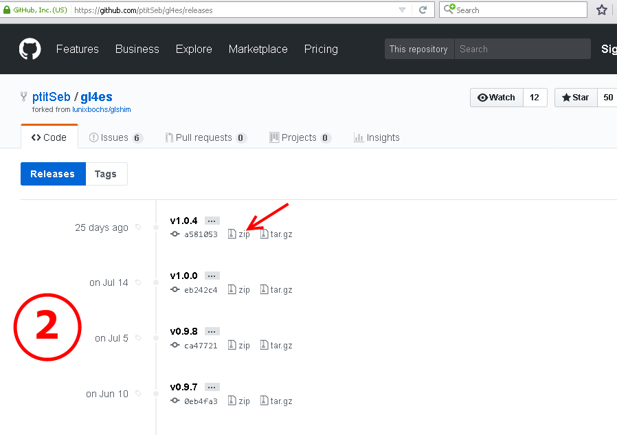Expand the v1.0.4 ellipsis details
617x435 pixels.
click(212, 221)
